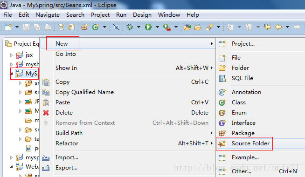Click the Search flashlight toolbar icon

(209, 27)
